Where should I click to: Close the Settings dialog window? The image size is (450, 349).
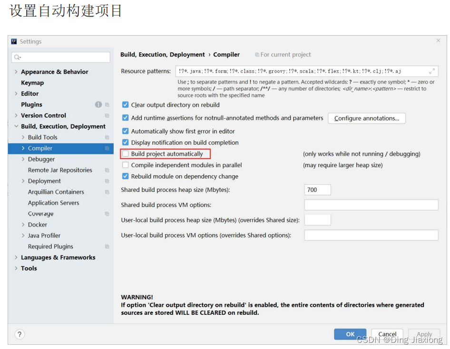438,41
